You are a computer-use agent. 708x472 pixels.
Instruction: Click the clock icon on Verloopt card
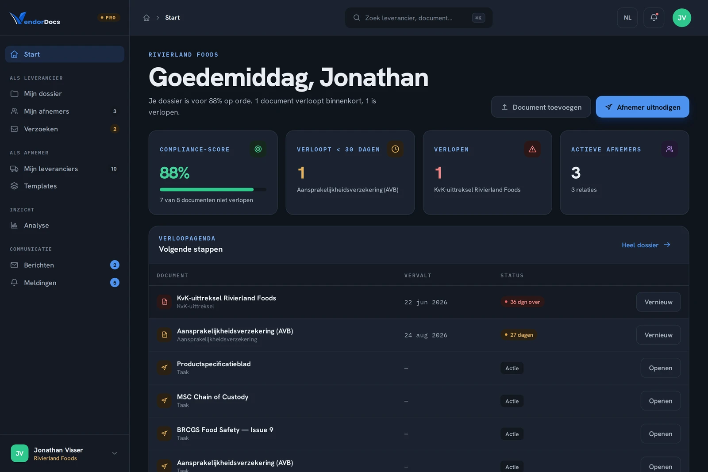(395, 149)
